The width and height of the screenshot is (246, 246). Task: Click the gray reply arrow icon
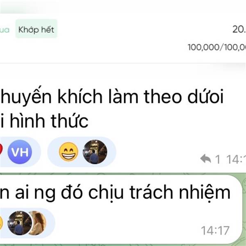click(x=205, y=159)
